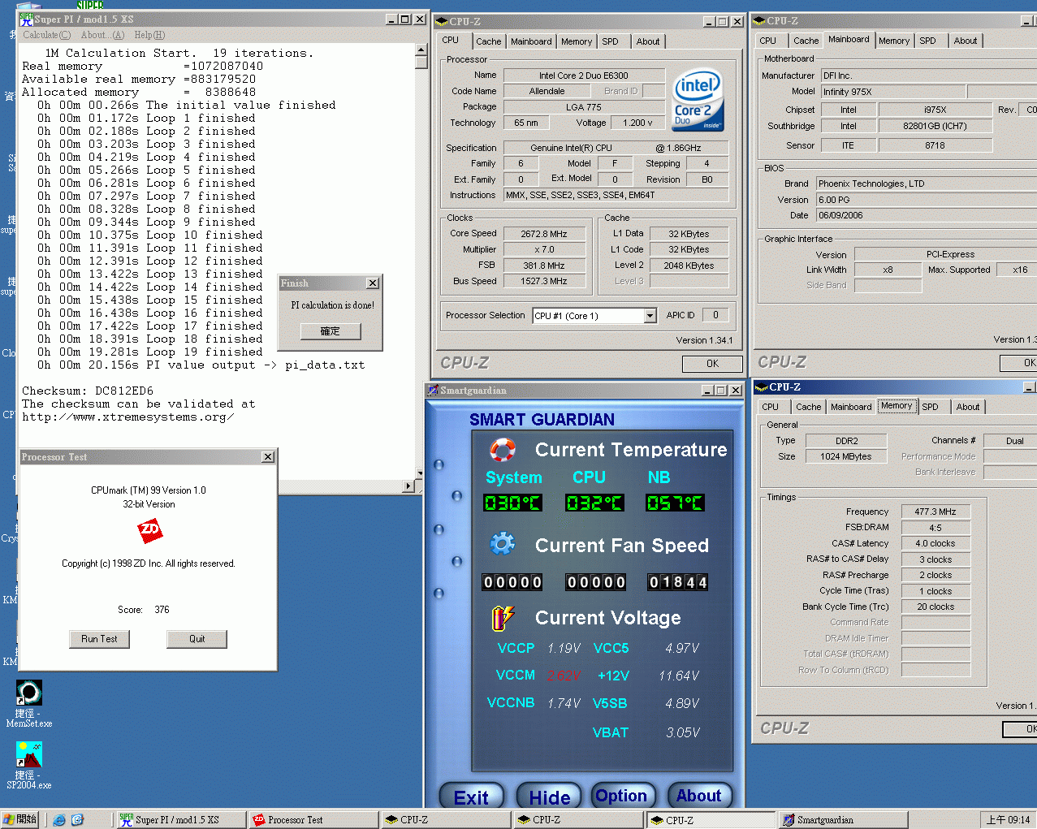This screenshot has height=829, width=1037.
Task: Click Level 2 cache value 2048 KBytes
Action: coord(689,266)
